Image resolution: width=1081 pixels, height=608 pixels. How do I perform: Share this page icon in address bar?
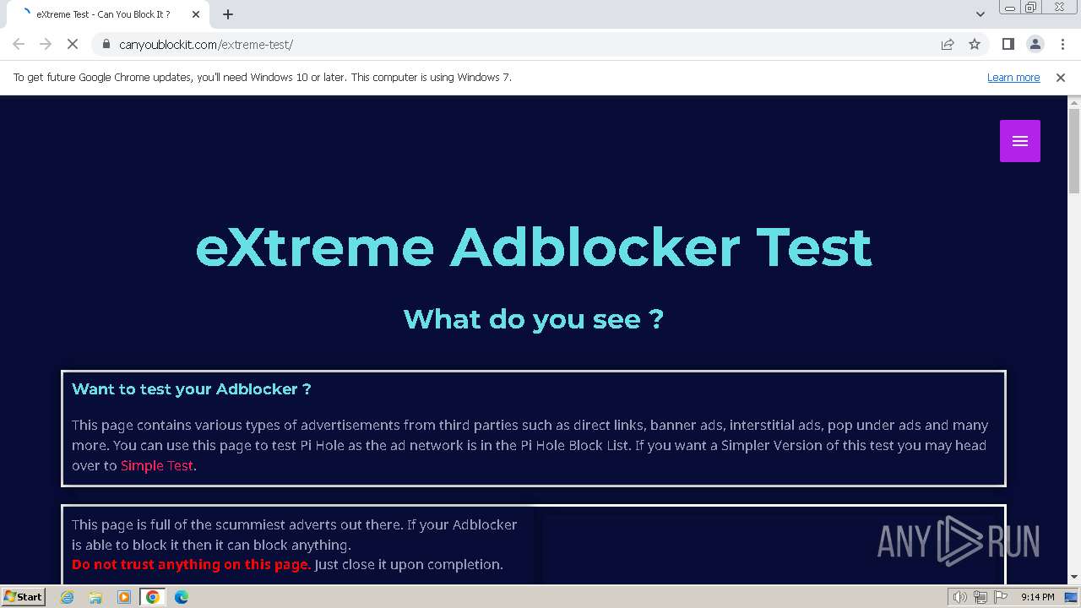pyautogui.click(x=948, y=44)
